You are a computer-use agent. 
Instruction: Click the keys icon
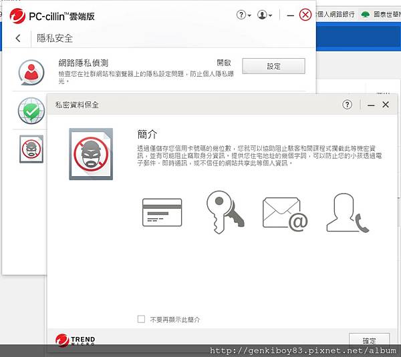pos(225,212)
